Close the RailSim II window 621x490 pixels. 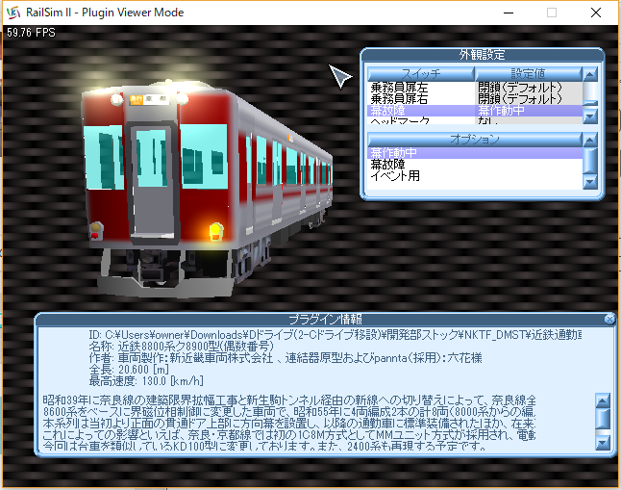pyautogui.click(x=596, y=13)
